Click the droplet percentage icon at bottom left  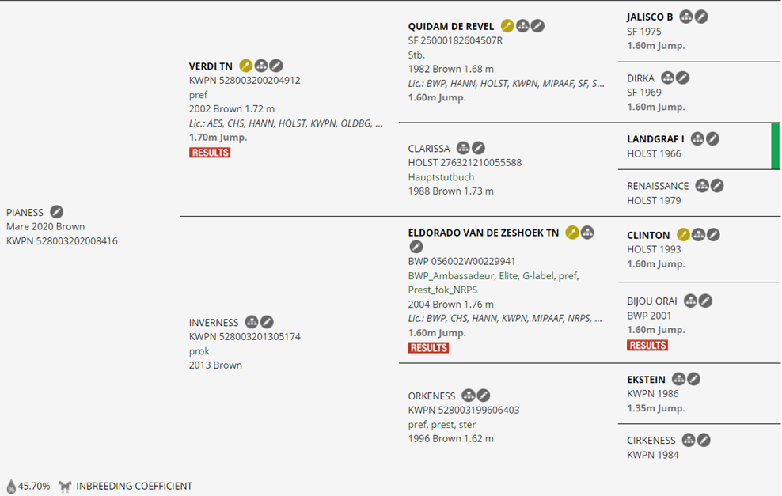11,486
